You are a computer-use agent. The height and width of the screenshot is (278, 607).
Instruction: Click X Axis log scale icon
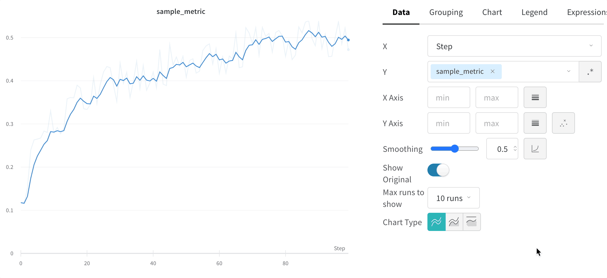[x=535, y=97]
